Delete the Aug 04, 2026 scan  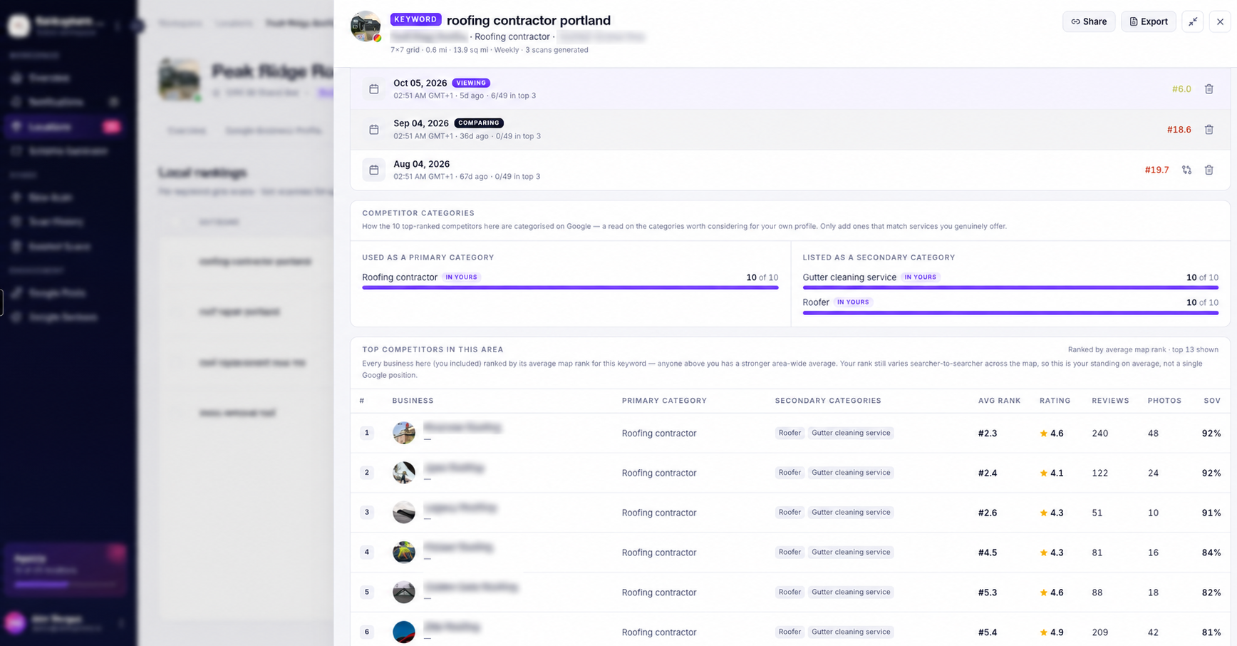pyautogui.click(x=1208, y=170)
